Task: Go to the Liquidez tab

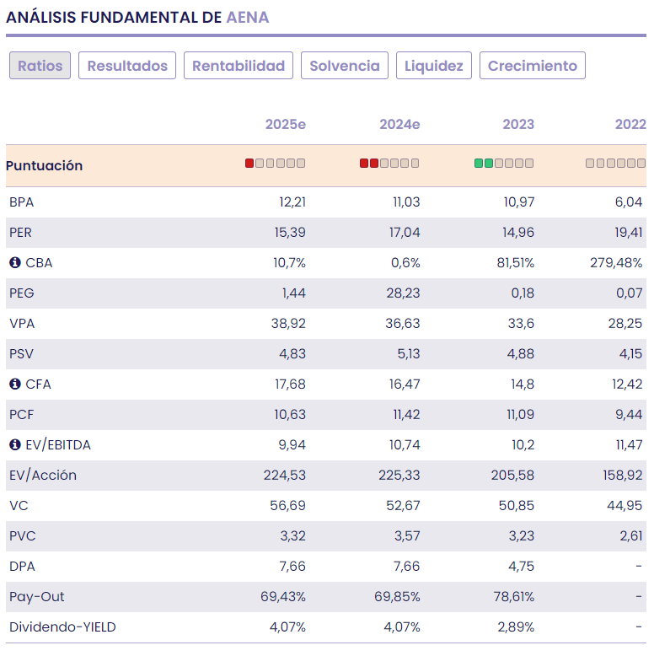Action: (x=433, y=66)
